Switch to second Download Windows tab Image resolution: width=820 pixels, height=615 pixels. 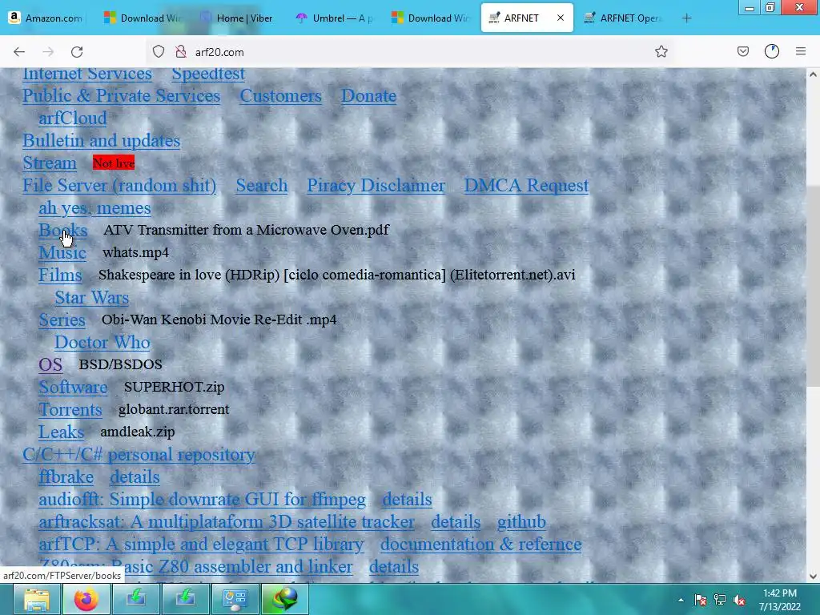(430, 18)
